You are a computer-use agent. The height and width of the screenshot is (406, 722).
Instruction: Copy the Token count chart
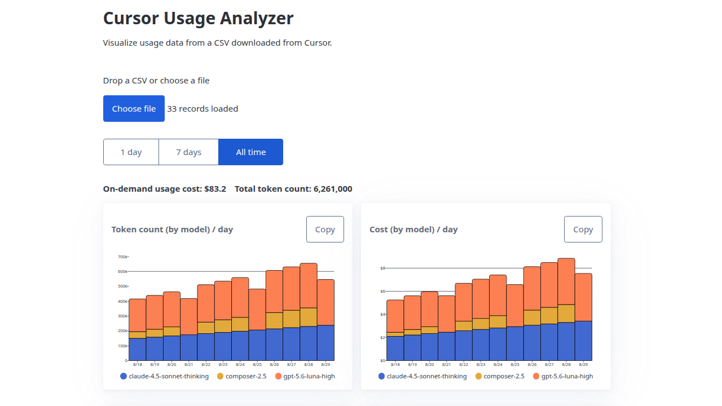tap(325, 229)
